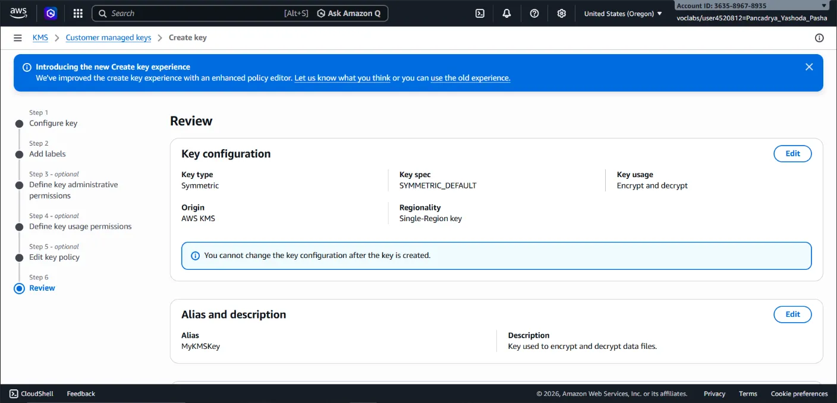837x403 pixels.
Task: Go to Step 1 Configure key
Action: click(x=54, y=123)
